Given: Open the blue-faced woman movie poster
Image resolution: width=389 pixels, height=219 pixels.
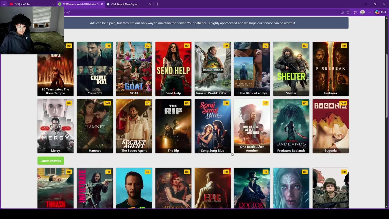Looking at the screenshot, I should pyautogui.click(x=291, y=188).
